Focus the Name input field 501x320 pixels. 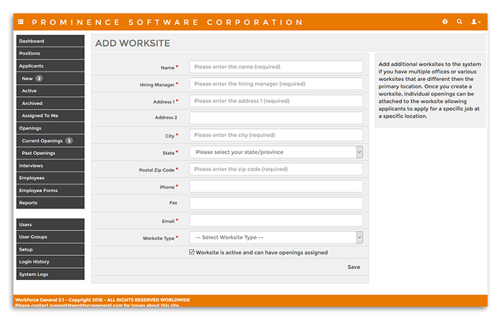tap(276, 67)
